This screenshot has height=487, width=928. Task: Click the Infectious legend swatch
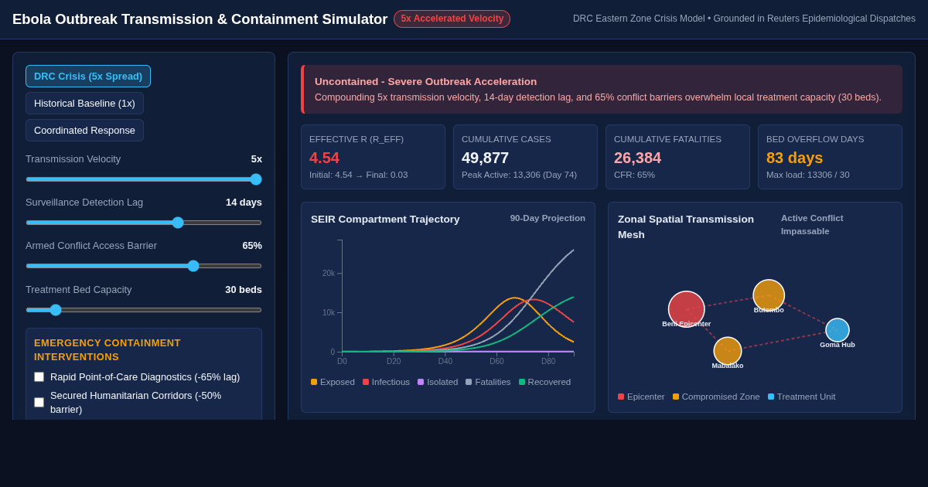(366, 382)
